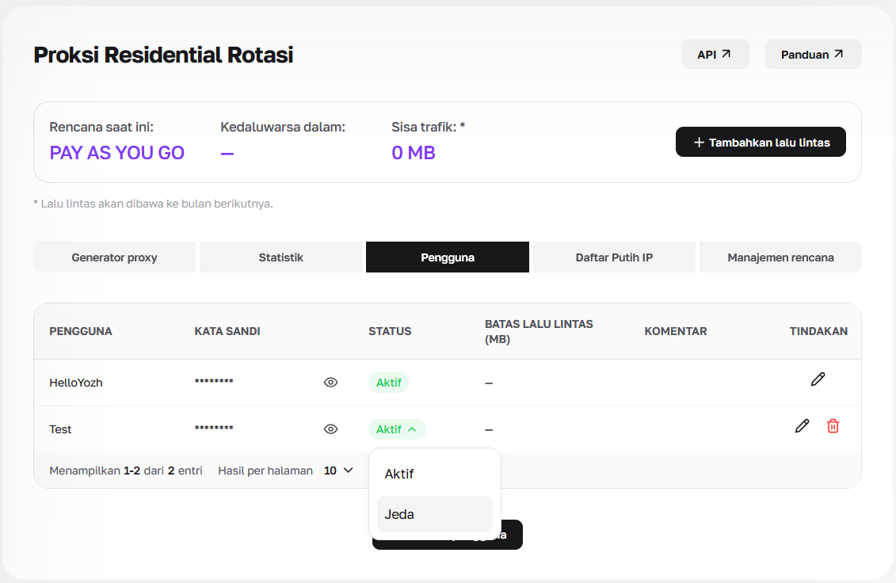Delete the Test user via trash icon
The width and height of the screenshot is (896, 583).
tap(833, 426)
